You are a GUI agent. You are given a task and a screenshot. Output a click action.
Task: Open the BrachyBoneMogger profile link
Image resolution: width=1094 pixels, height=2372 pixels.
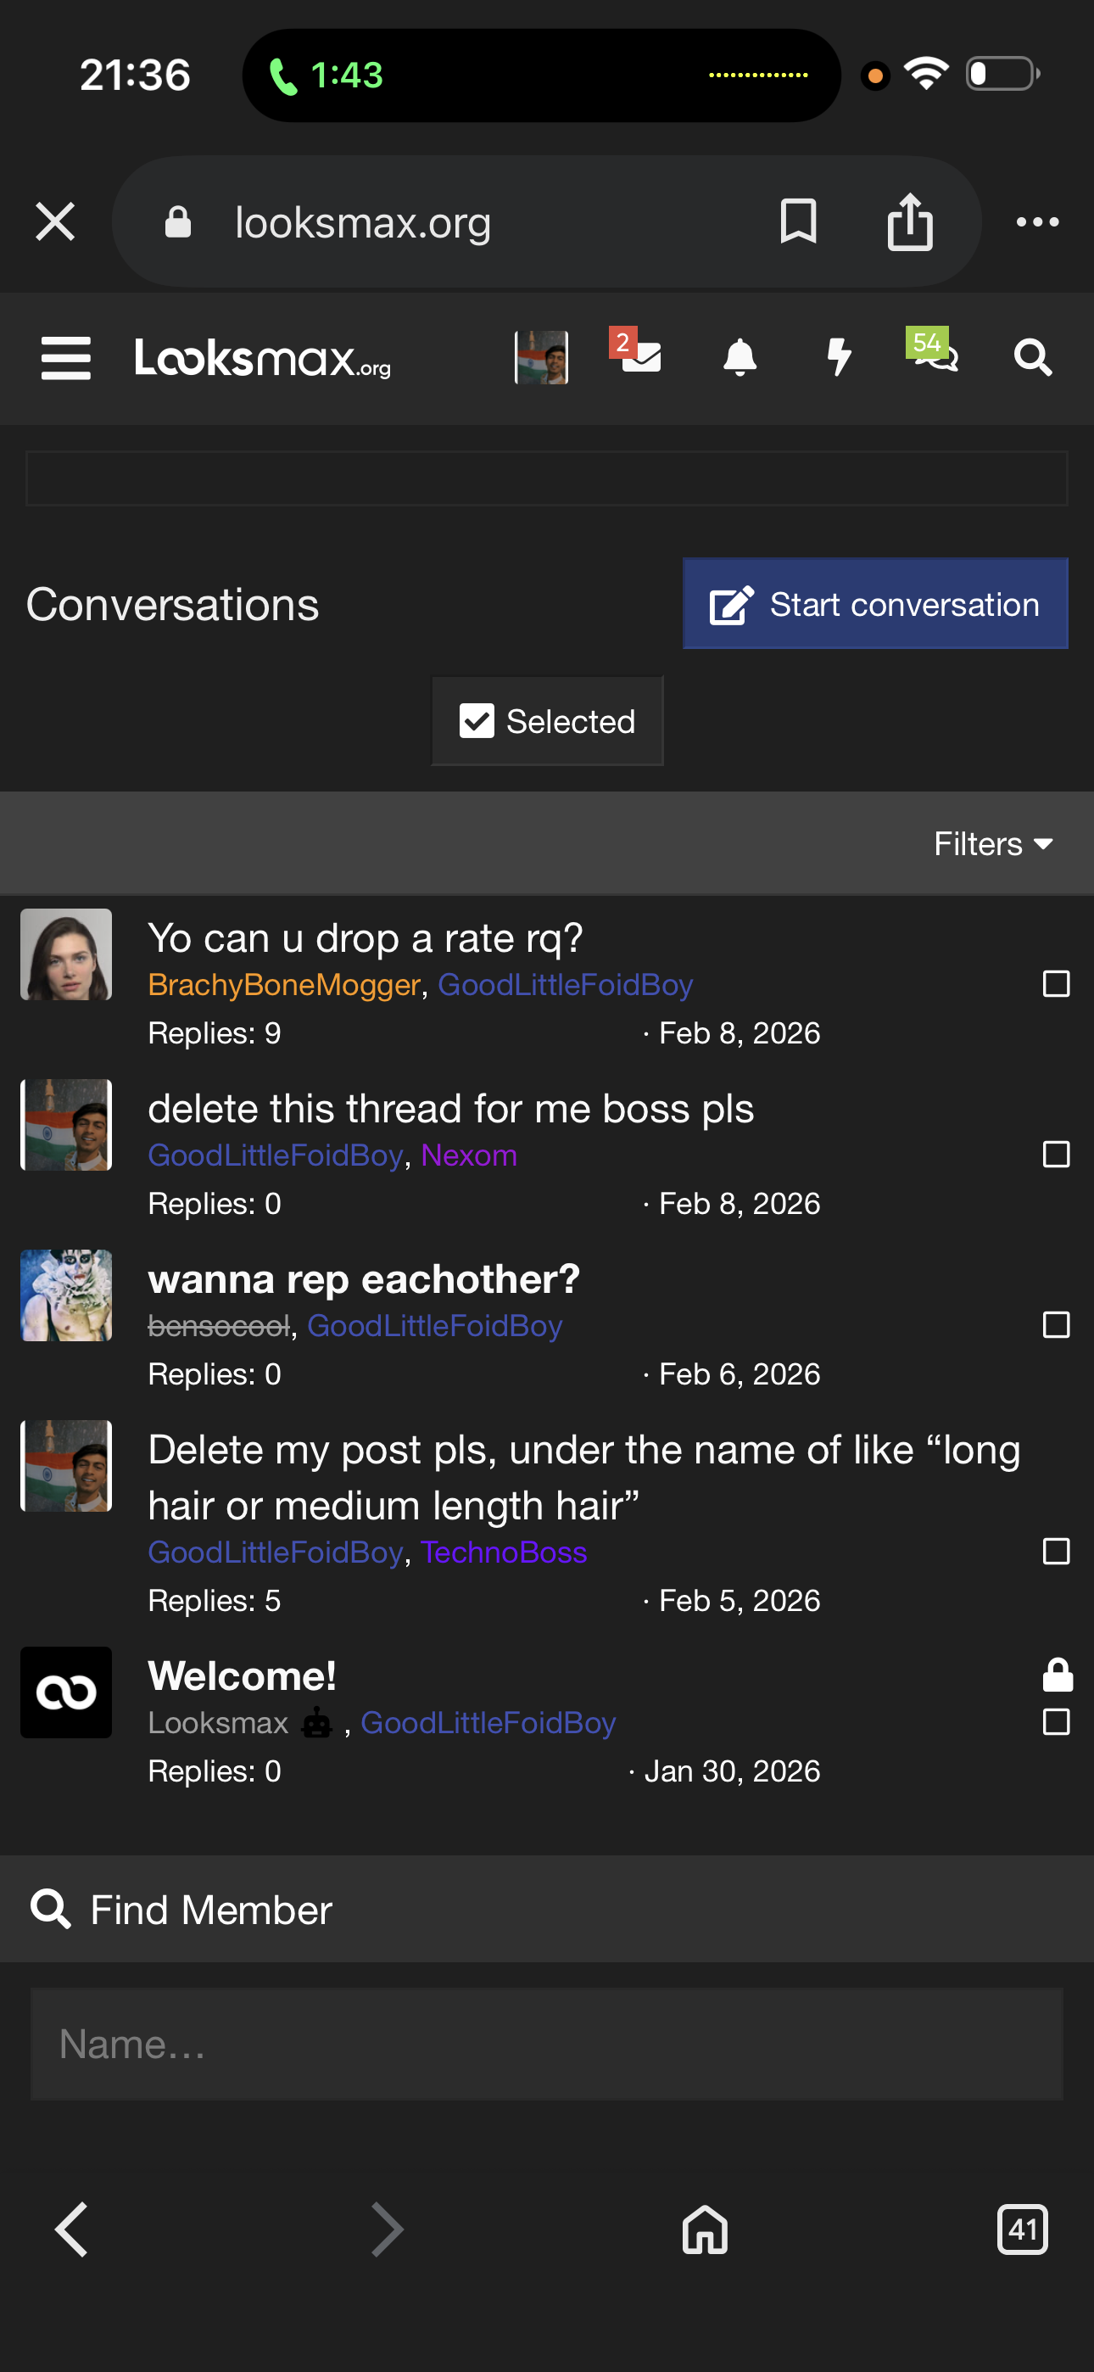point(283,984)
